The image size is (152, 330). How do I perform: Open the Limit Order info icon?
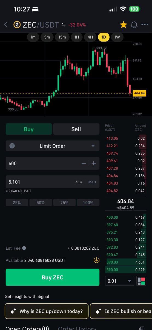click(x=12, y=146)
